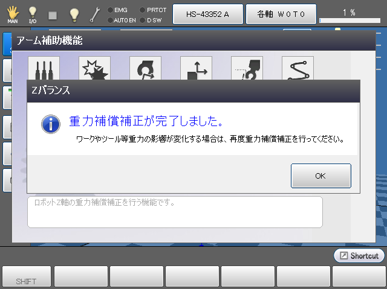Select the three-cable arm function icon

44,69
